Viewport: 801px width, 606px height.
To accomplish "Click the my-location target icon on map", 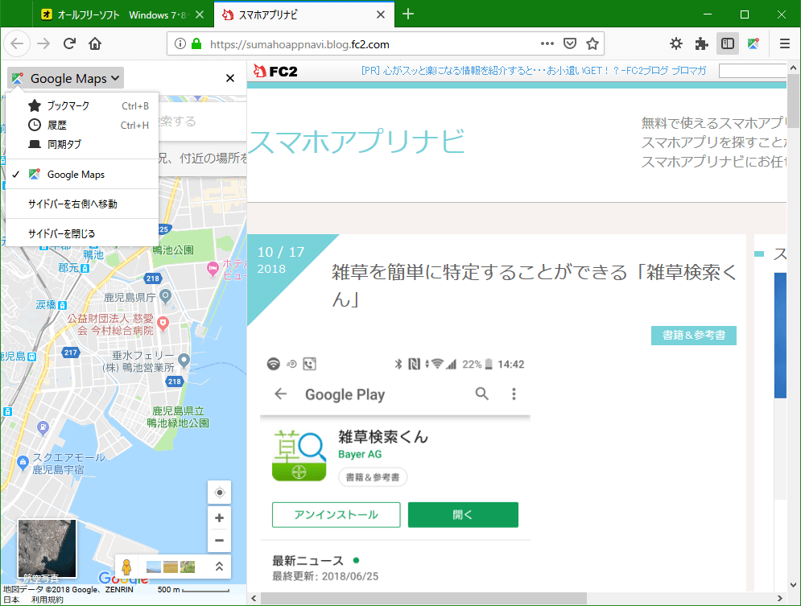I will click(218, 492).
